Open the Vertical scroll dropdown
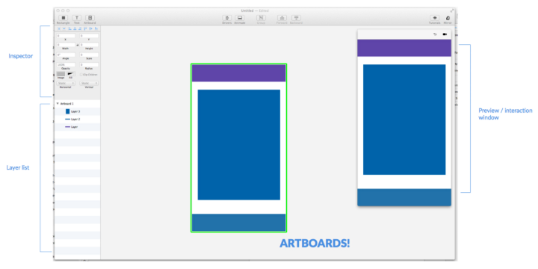This screenshot has height=269, width=538. pyautogui.click(x=89, y=83)
